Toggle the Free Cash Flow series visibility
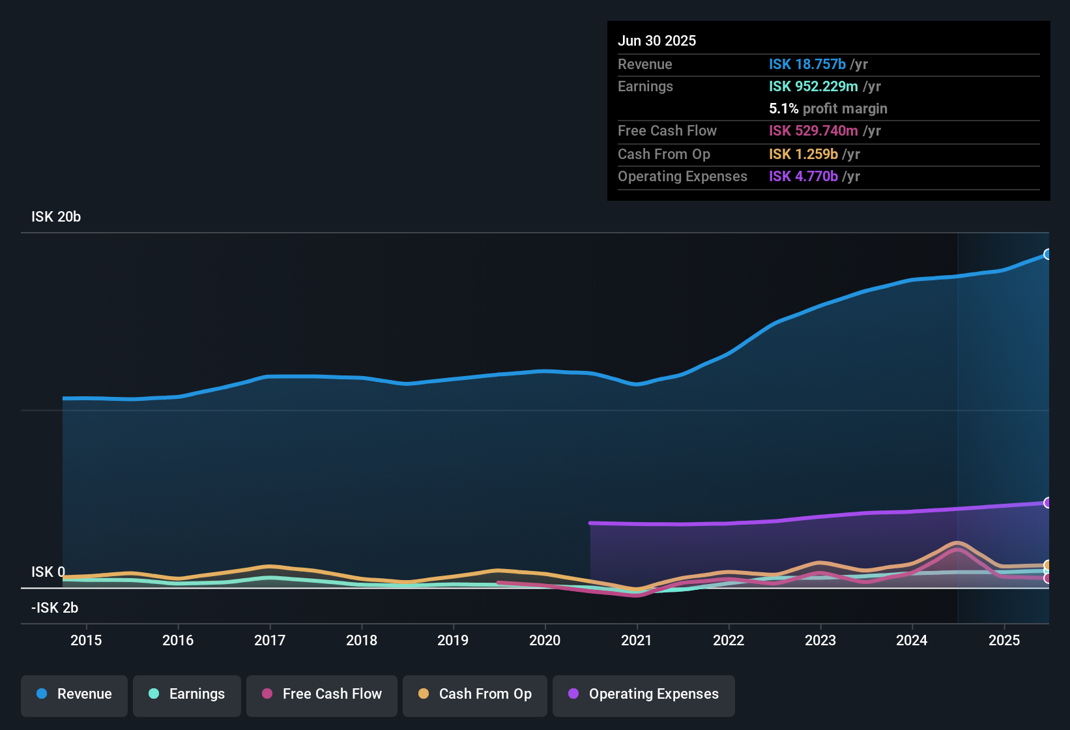The width and height of the screenshot is (1070, 730). (x=321, y=695)
